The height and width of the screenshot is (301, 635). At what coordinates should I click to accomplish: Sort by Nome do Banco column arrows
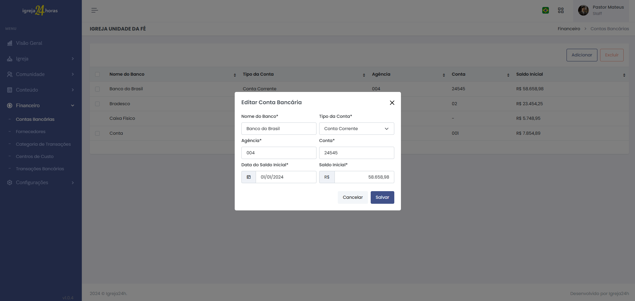[x=235, y=75]
